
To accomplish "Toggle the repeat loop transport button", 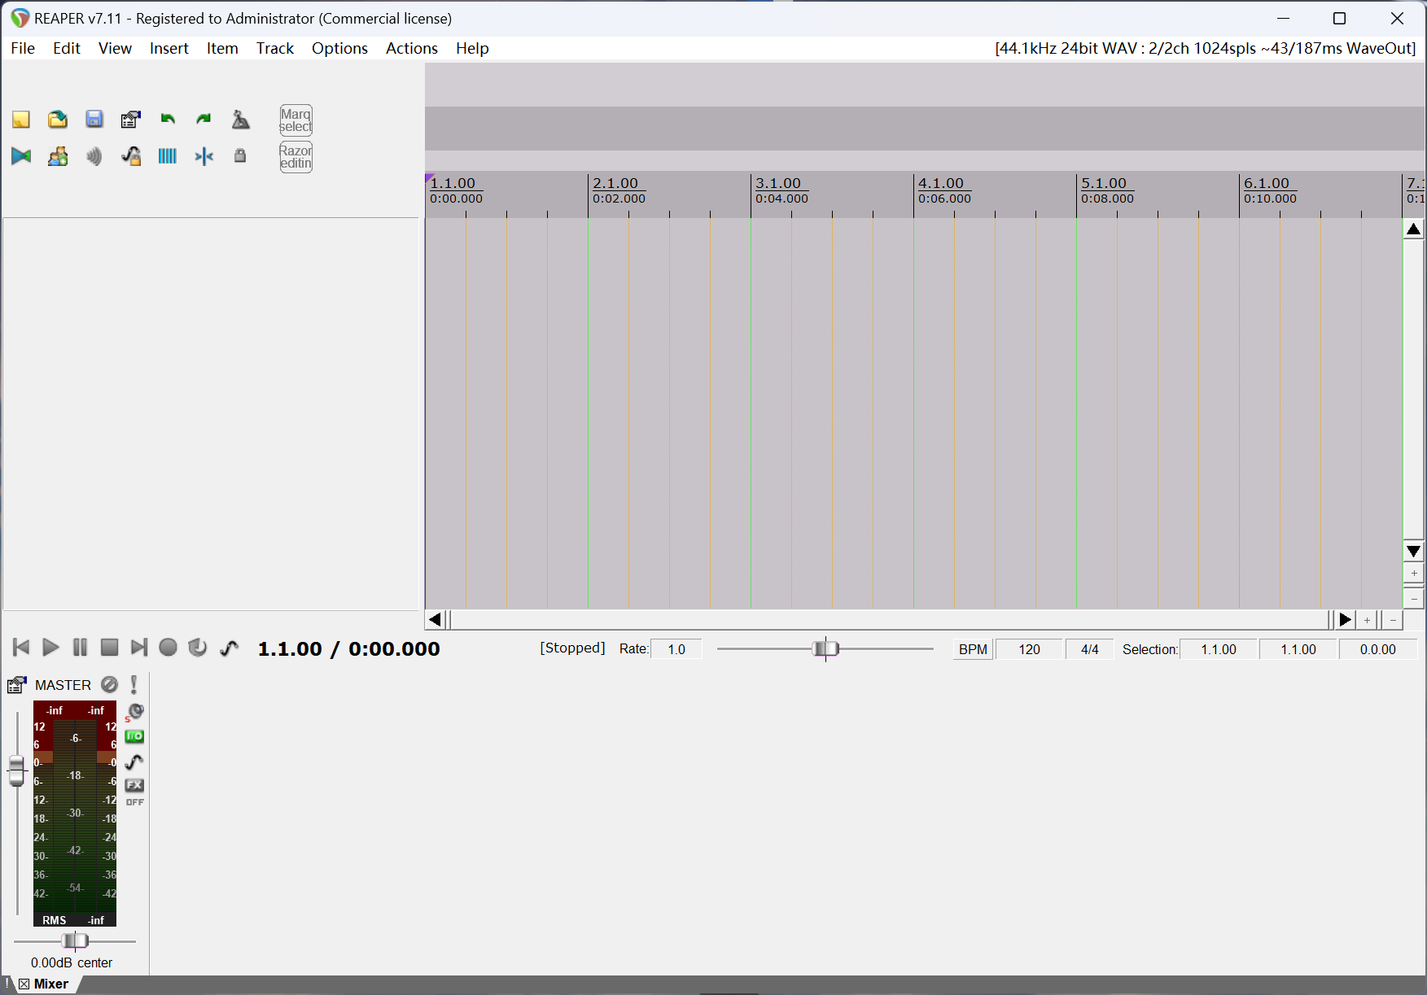I will click(198, 648).
